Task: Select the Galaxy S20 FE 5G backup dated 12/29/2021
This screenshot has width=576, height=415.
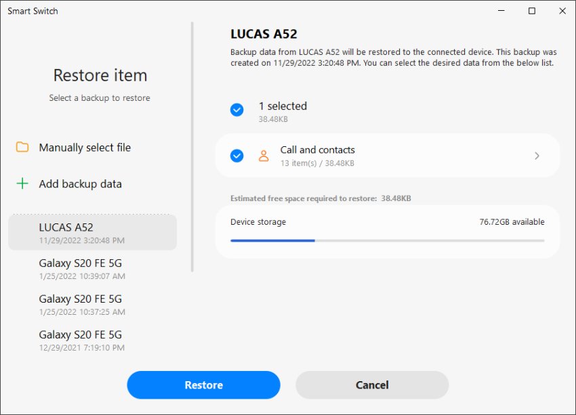Action: point(92,340)
